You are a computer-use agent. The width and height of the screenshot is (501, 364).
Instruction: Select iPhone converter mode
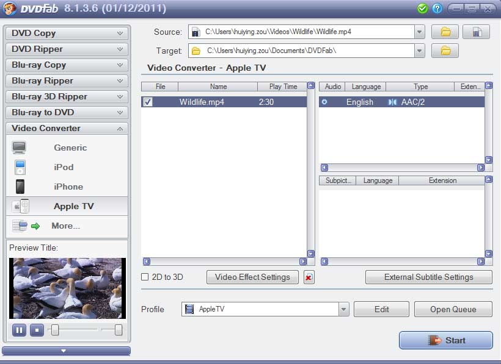[67, 187]
